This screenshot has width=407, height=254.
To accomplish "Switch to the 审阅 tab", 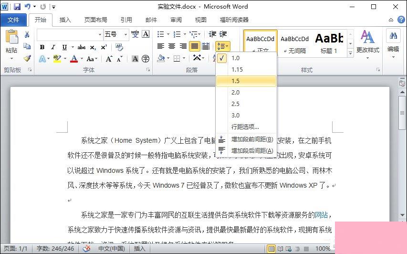I will (176, 20).
